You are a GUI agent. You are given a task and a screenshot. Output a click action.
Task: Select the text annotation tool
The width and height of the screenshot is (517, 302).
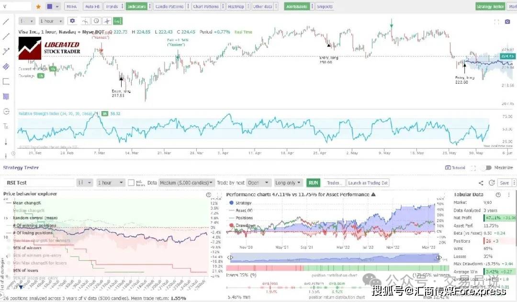(6, 126)
